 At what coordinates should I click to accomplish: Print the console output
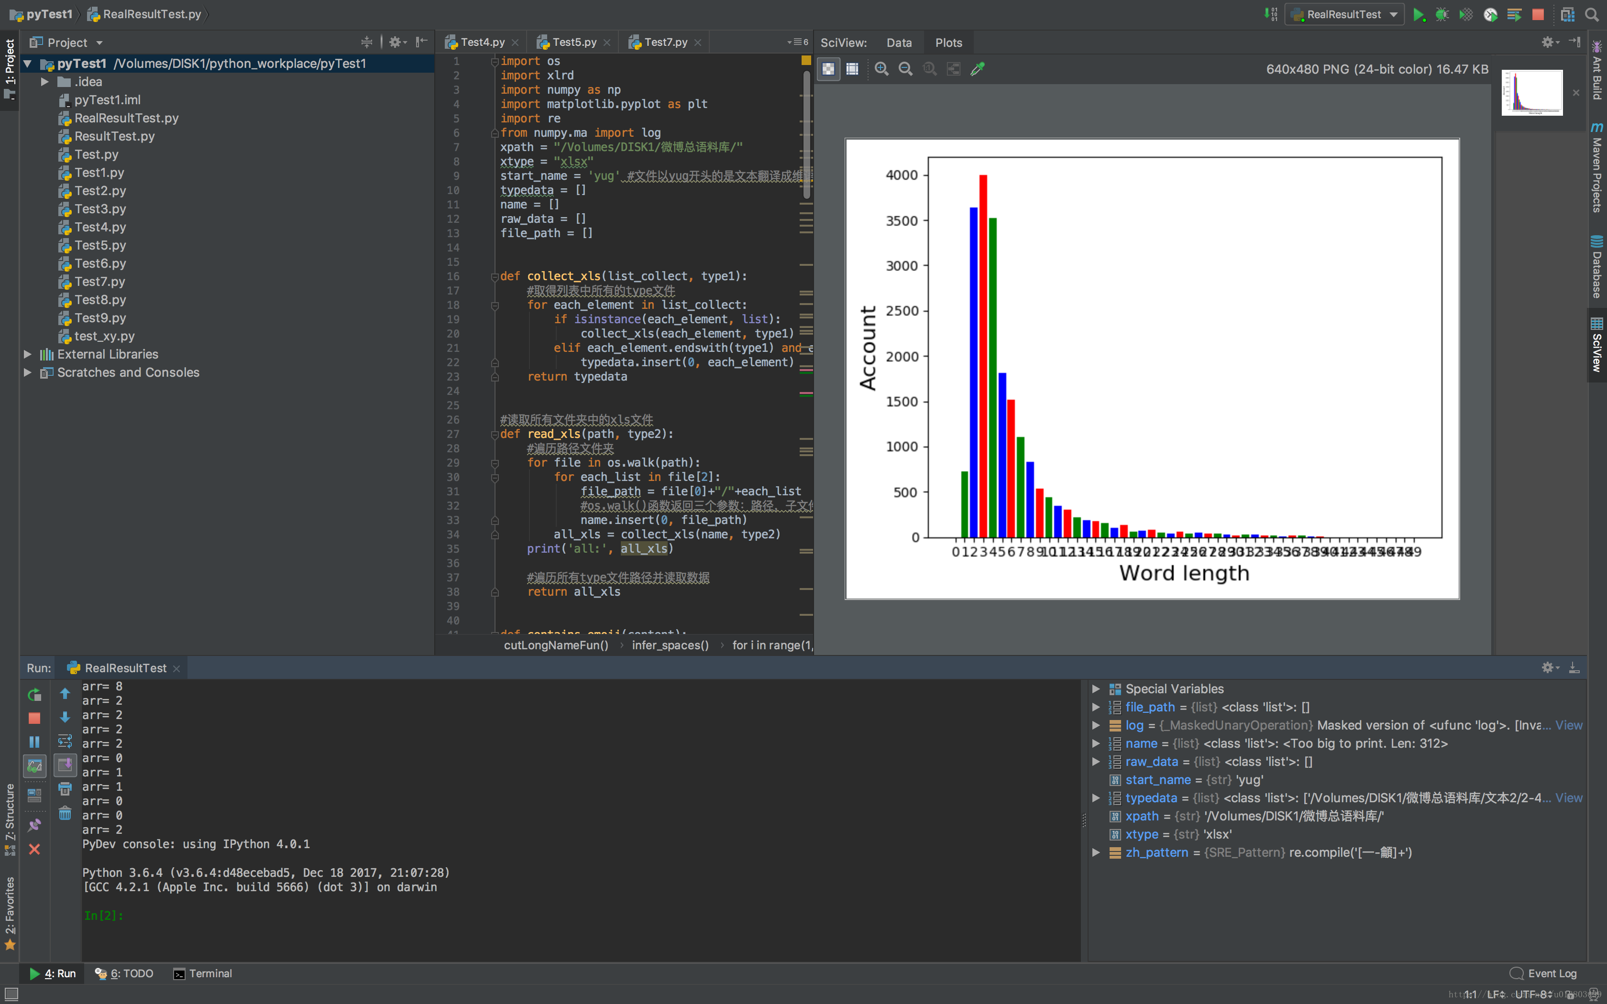[65, 789]
